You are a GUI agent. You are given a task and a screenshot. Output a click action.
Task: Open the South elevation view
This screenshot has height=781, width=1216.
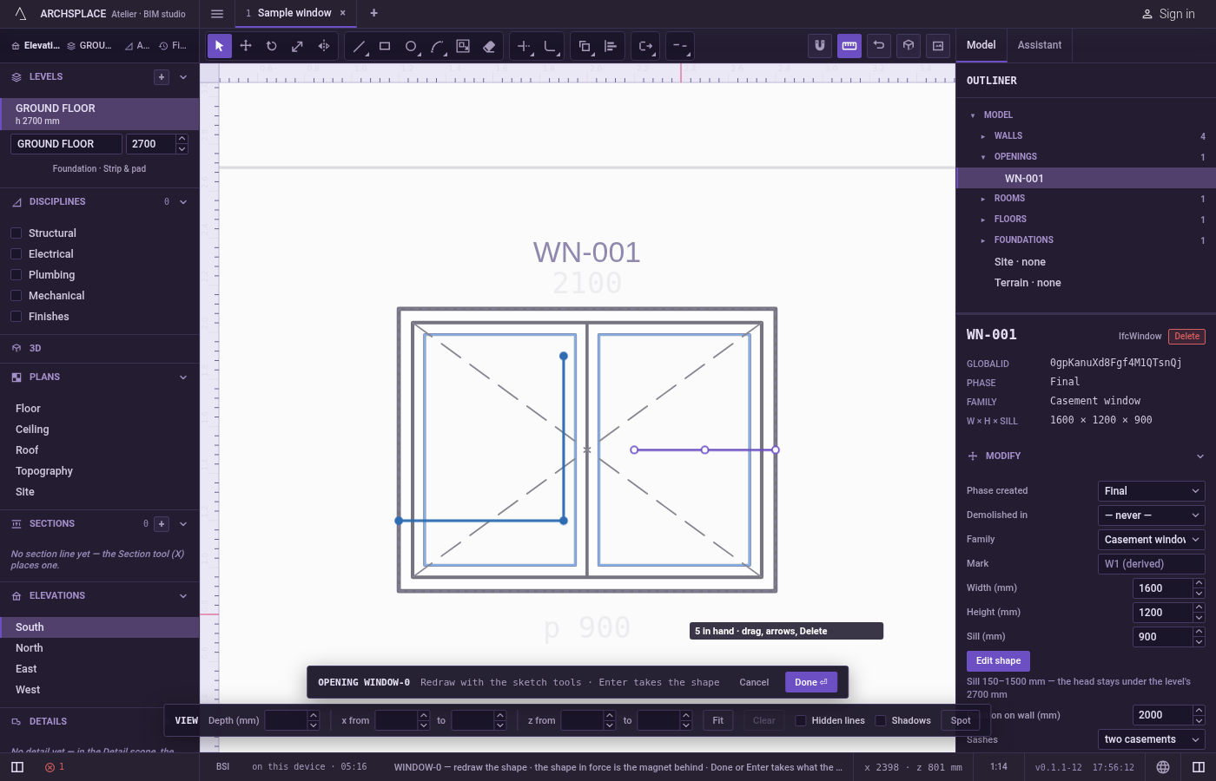click(100, 627)
